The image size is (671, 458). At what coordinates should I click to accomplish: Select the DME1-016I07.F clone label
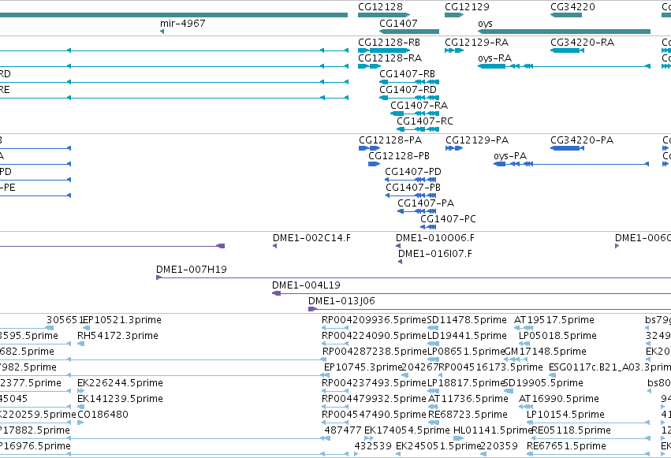click(435, 254)
